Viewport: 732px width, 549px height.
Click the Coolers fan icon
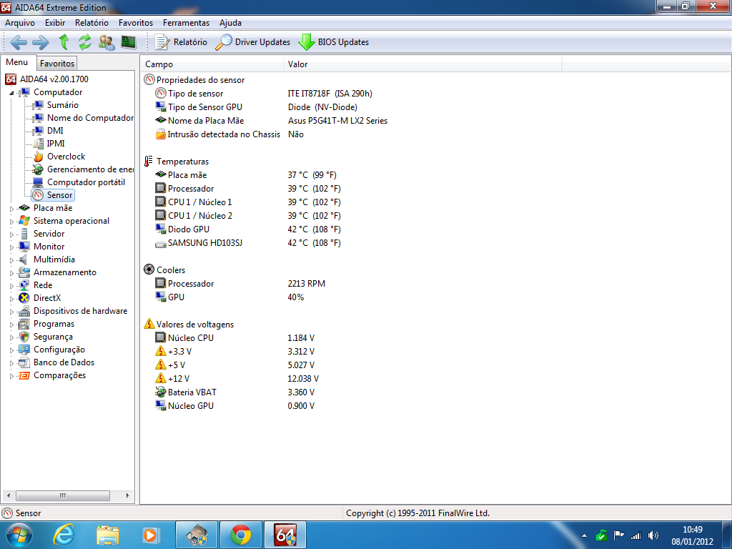click(x=149, y=269)
